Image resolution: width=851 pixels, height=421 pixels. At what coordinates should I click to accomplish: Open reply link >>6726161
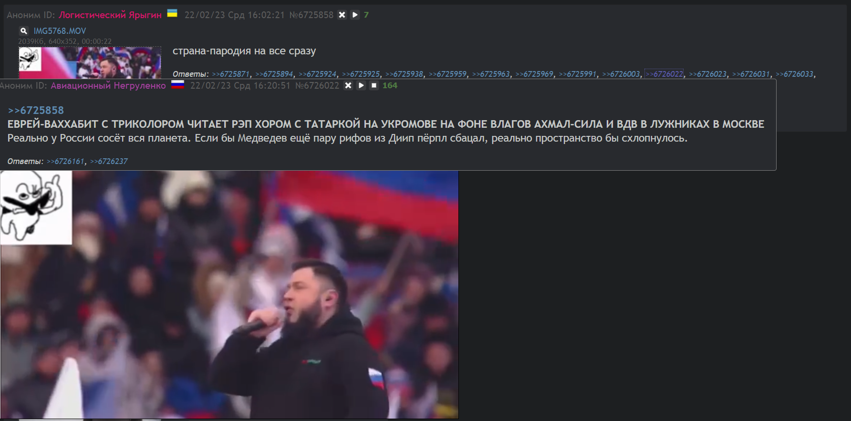click(65, 161)
